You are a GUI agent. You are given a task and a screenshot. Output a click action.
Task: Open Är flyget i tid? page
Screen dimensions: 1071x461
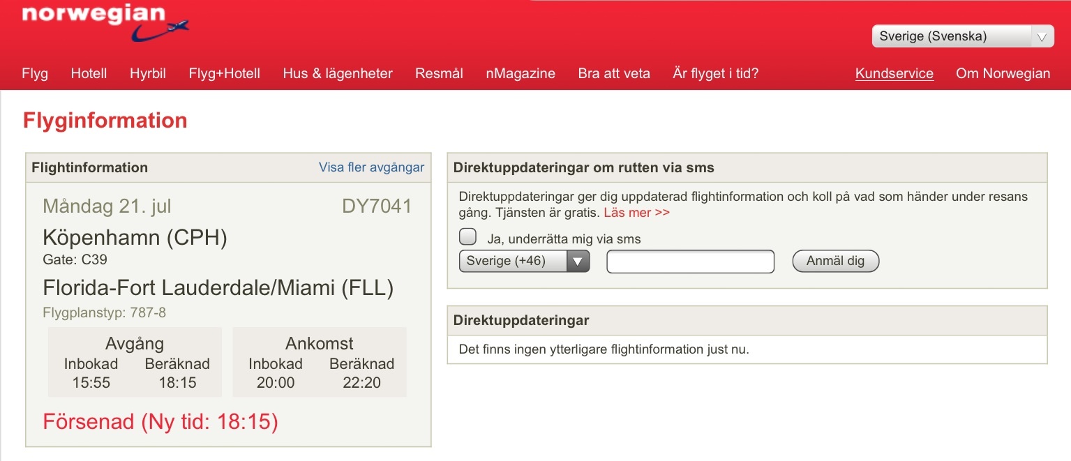[x=715, y=73]
